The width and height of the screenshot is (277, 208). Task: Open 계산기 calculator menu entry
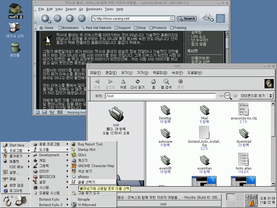point(93,160)
